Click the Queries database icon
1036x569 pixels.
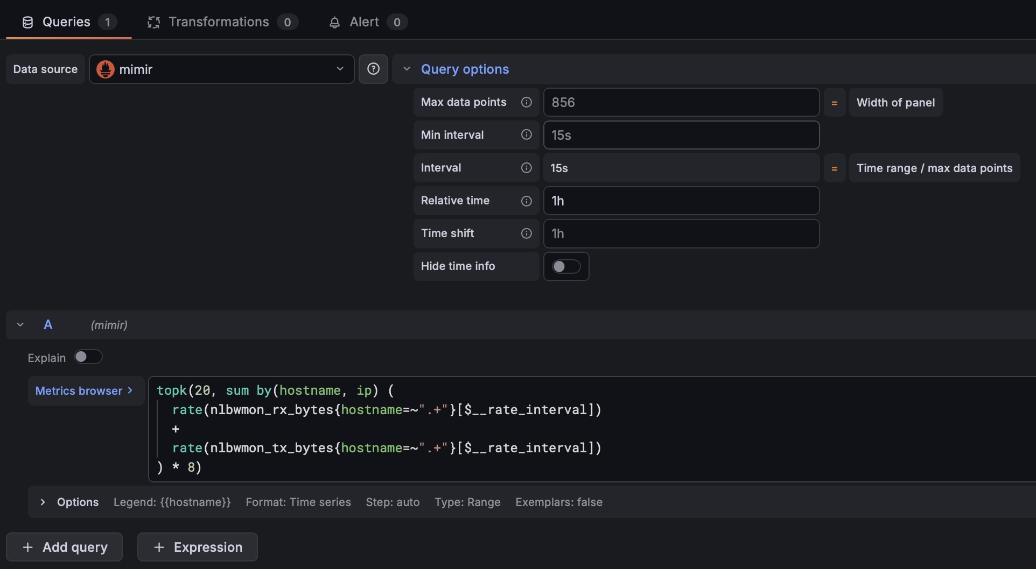click(27, 22)
